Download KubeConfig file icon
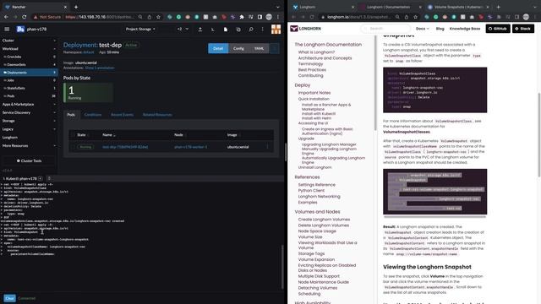Viewport: 541px width, 304px height. point(226,30)
